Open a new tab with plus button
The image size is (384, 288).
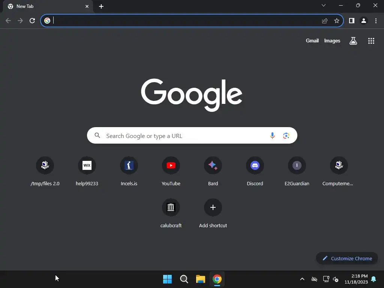pos(101,6)
